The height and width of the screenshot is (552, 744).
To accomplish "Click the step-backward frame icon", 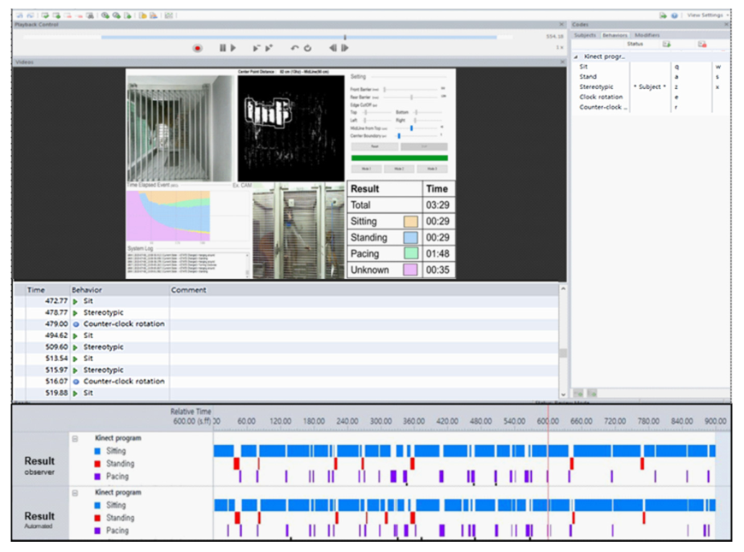I will (x=333, y=49).
